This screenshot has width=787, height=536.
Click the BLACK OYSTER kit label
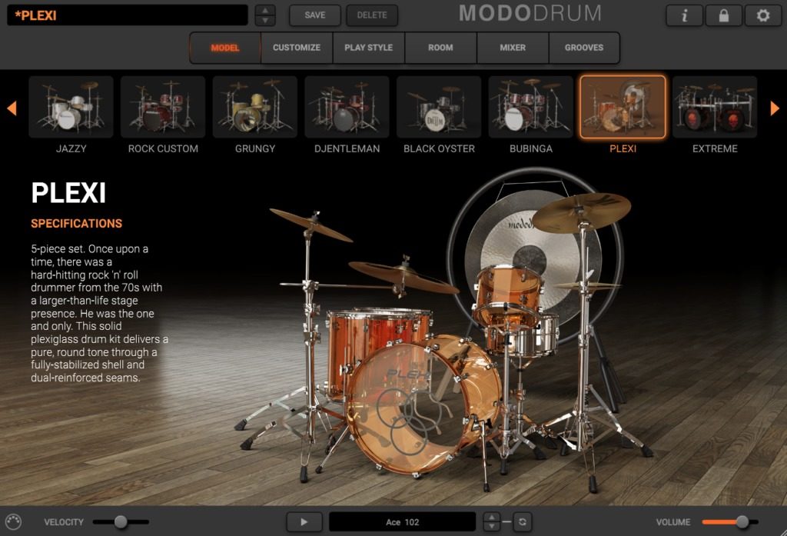pyautogui.click(x=439, y=148)
